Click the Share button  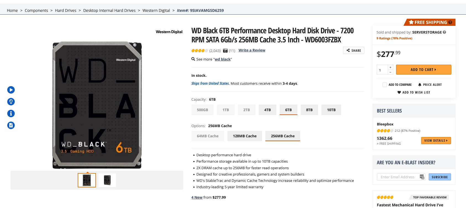[354, 51]
